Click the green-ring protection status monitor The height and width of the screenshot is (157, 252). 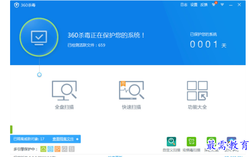pyautogui.click(x=39, y=37)
